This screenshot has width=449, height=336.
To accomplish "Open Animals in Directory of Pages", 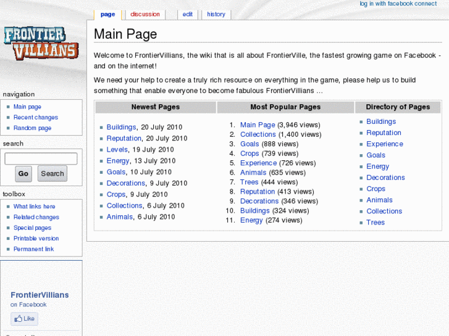I will point(379,200).
